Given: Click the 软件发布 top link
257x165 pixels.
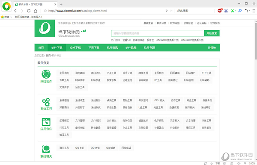Looking at the screenshot, I should click(x=215, y=23).
